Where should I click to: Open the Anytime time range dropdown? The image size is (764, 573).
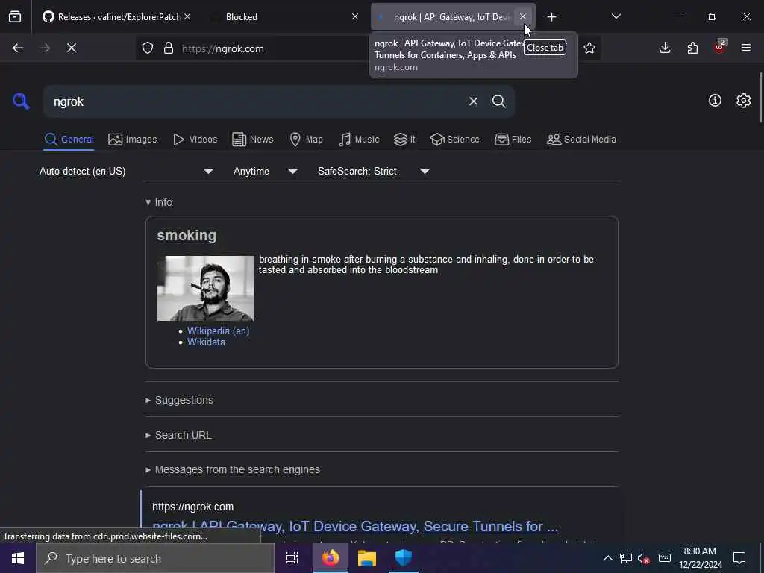point(266,172)
